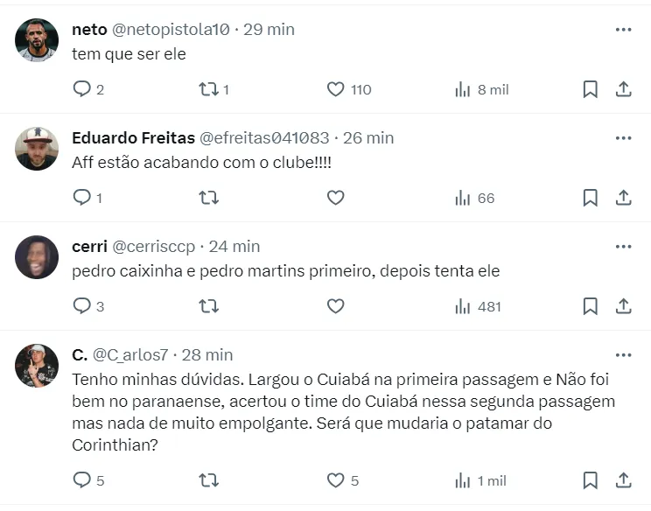Click C.'s profile avatar

tap(37, 366)
